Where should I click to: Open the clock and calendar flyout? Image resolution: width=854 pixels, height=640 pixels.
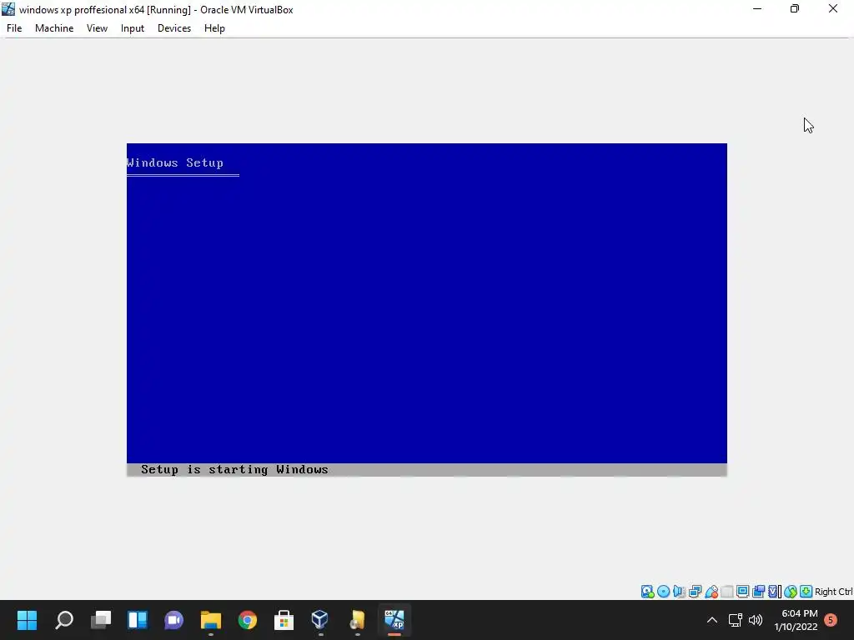point(796,620)
